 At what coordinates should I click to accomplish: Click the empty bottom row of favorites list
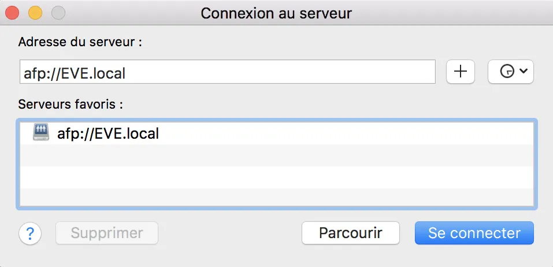(x=276, y=197)
